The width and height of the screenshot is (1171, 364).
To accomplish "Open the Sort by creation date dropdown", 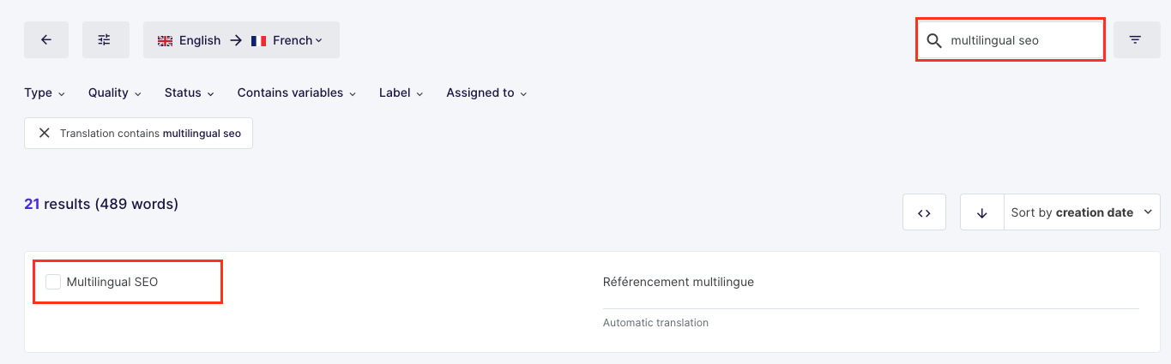I will [1081, 212].
